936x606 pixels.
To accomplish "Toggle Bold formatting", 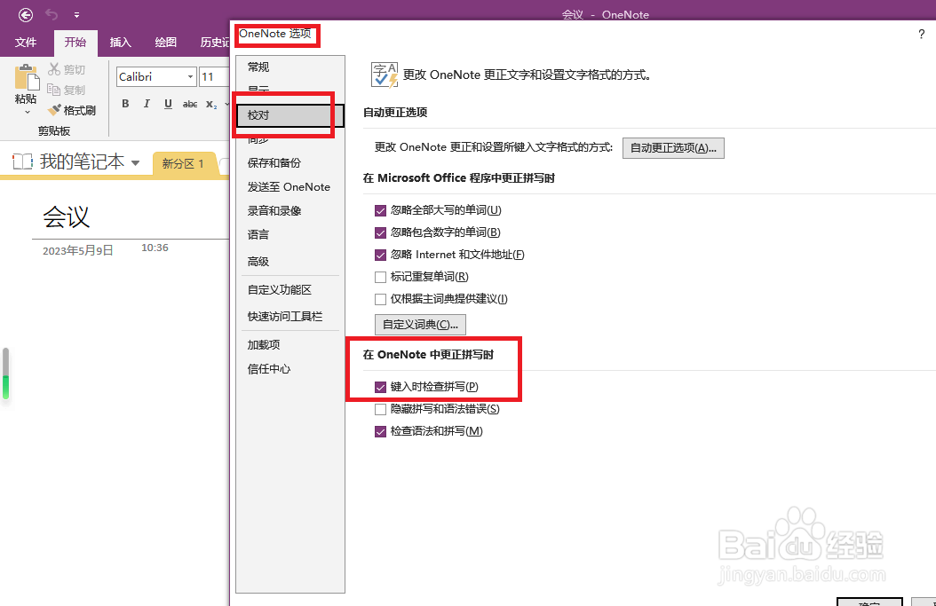I will (125, 104).
